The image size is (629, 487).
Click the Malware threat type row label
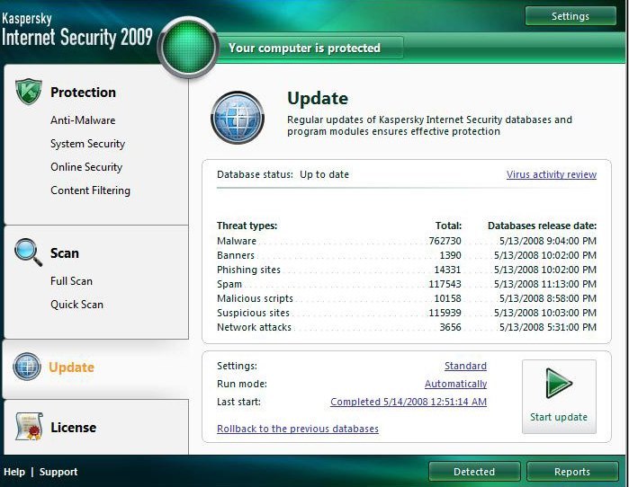point(237,241)
